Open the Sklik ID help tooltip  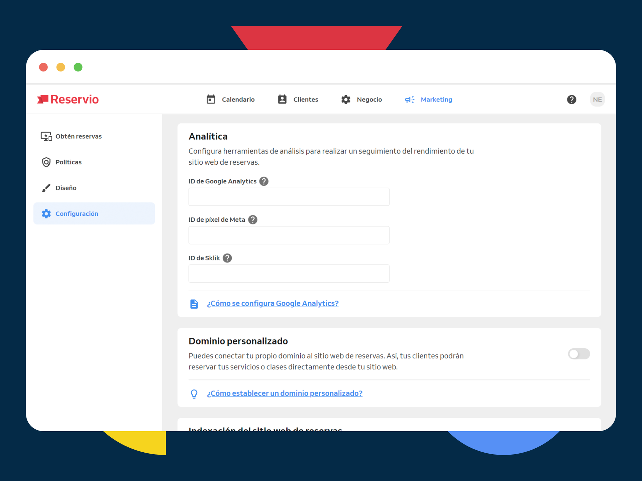tap(227, 258)
